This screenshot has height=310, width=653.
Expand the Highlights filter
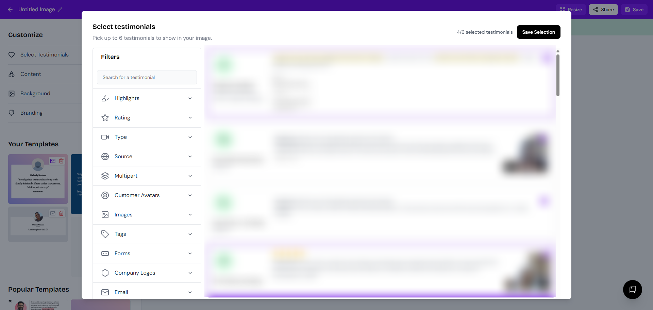[x=147, y=98]
